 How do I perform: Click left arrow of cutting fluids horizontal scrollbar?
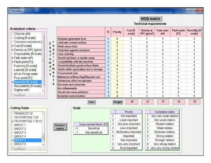coord(13,148)
